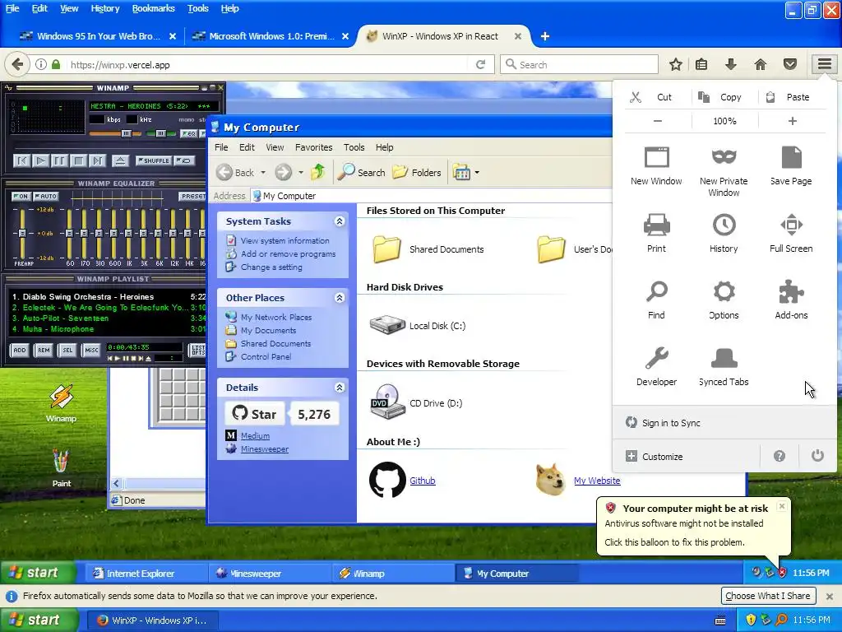The height and width of the screenshot is (632, 842).
Task: Collapse the Other Places panel
Action: (x=340, y=298)
